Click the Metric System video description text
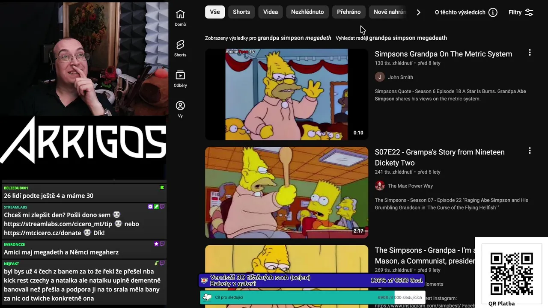Screen dimensions: 548x308 click(450, 95)
